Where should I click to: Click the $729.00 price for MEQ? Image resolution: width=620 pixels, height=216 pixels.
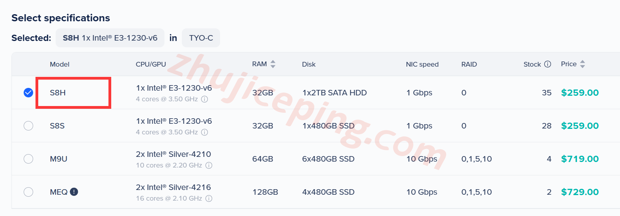pyautogui.click(x=580, y=192)
